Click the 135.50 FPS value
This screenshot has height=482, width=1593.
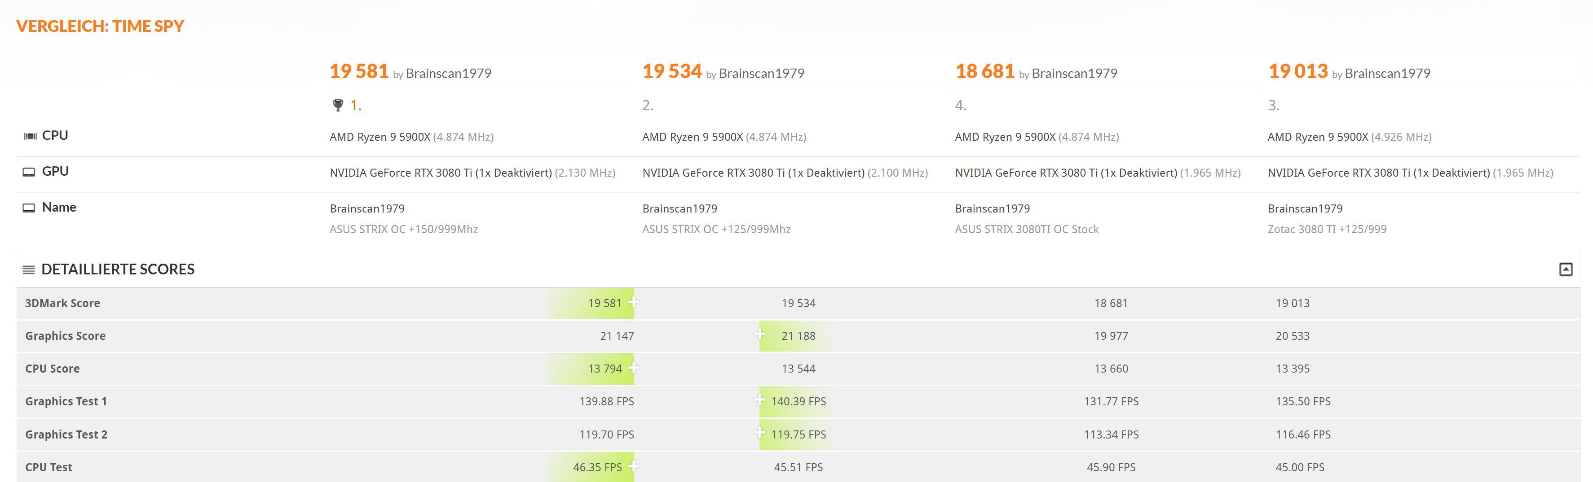pyautogui.click(x=1303, y=401)
